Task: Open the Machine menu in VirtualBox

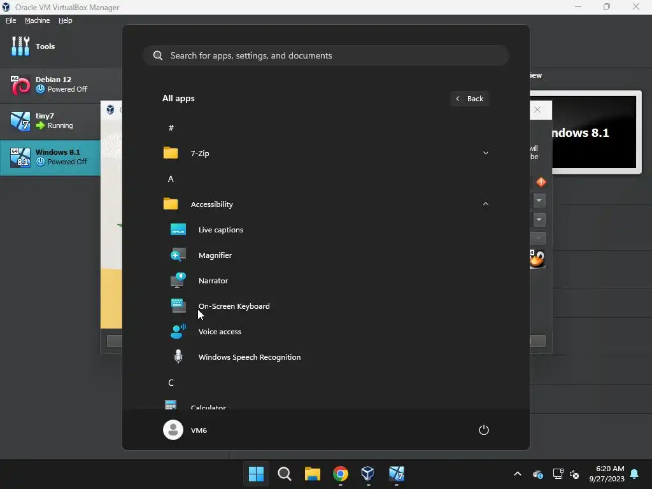Action: [38, 20]
